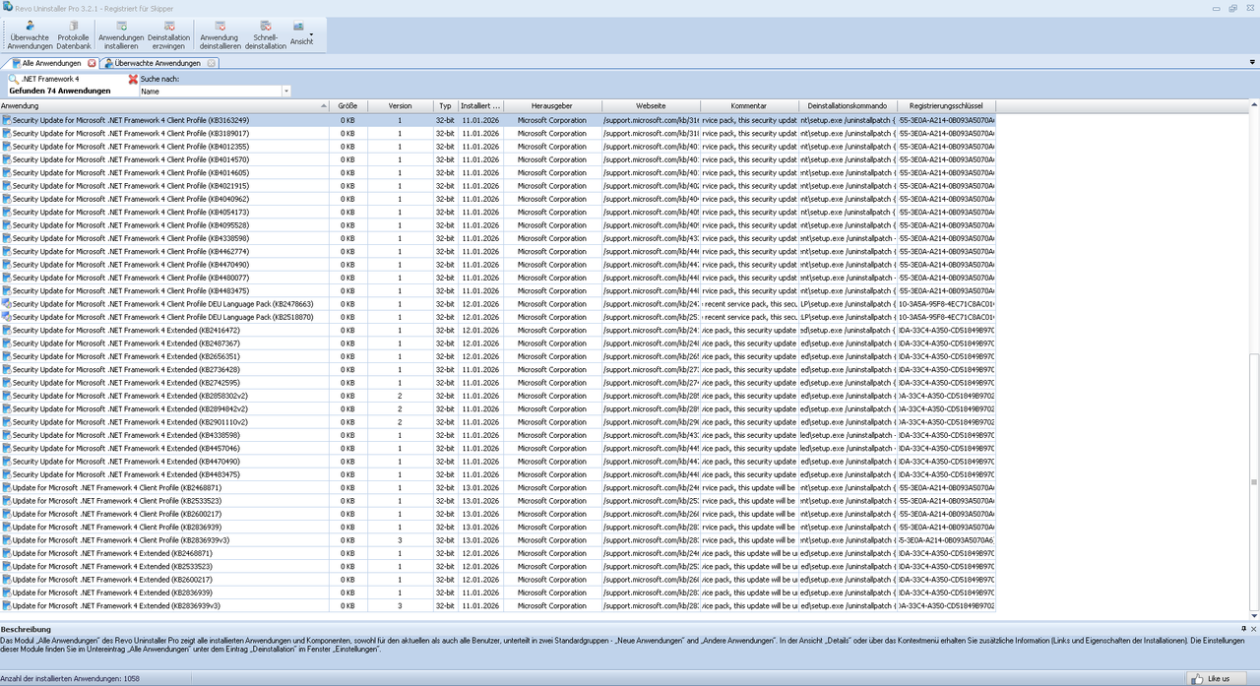Click the search magnifier icon
Image resolution: width=1260 pixels, height=686 pixels.
(x=14, y=79)
